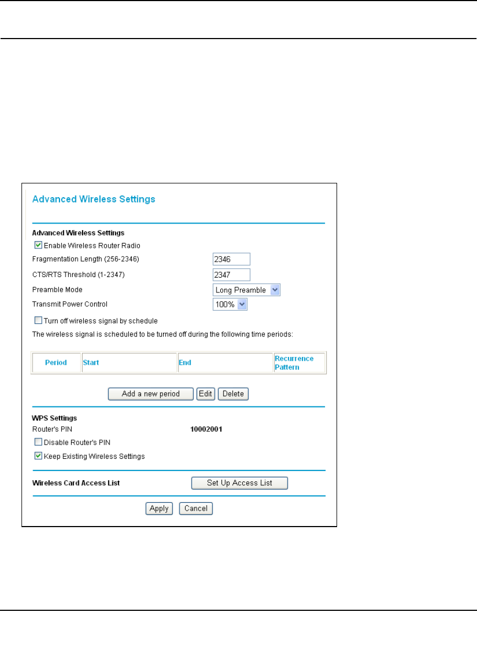Click the Edit period button
This screenshot has height=645, width=477.
point(205,394)
